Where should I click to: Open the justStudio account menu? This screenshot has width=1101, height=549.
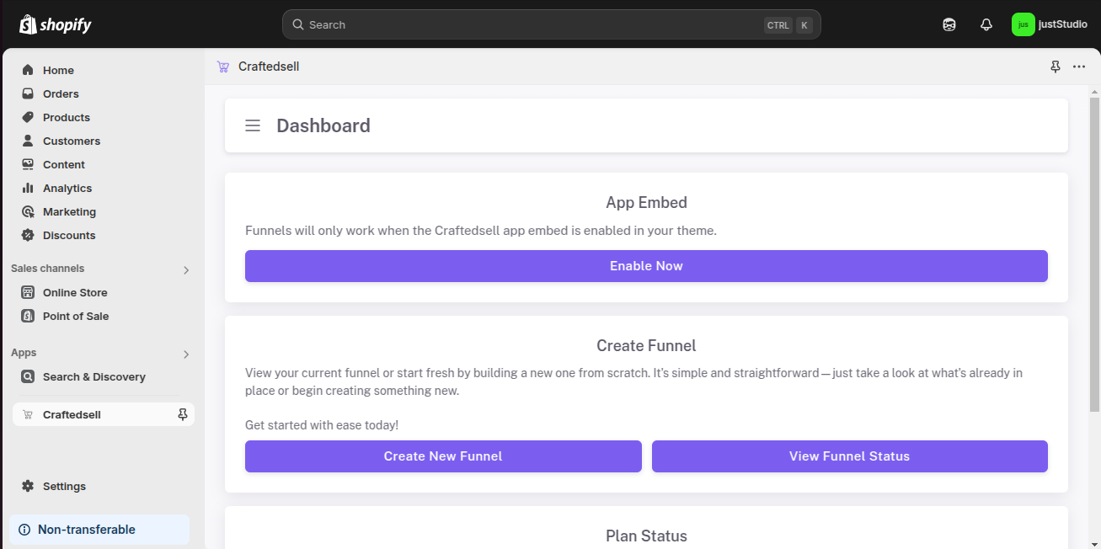[1050, 24]
